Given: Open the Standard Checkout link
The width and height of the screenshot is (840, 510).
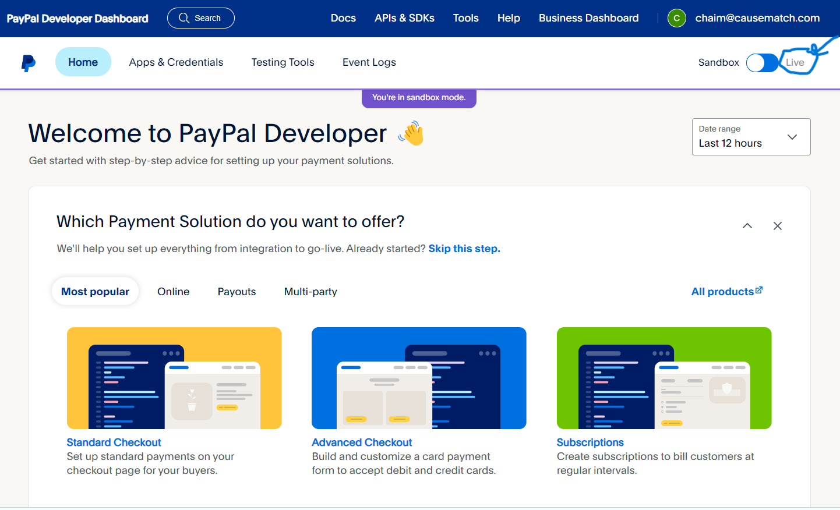Looking at the screenshot, I should coord(114,442).
